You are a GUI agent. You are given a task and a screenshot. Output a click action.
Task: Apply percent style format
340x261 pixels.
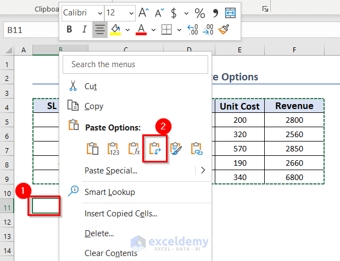point(200,13)
